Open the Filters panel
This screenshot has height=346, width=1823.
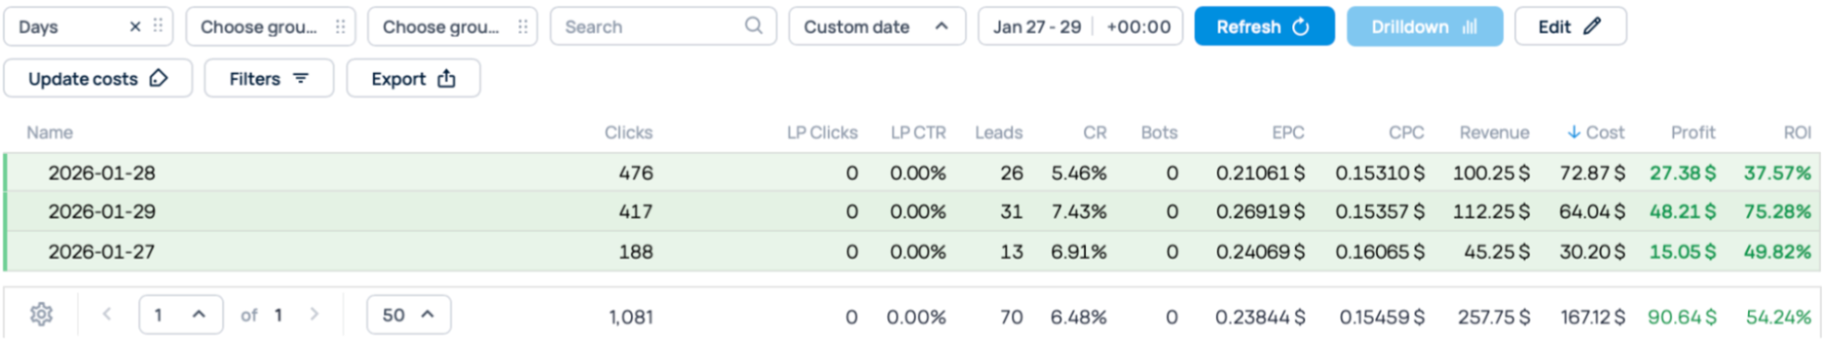[x=269, y=78]
